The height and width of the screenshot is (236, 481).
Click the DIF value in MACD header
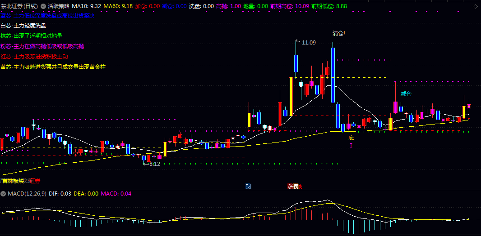[x=60, y=194]
